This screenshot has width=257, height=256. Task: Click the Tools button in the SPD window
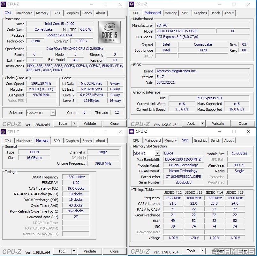coord(191,251)
